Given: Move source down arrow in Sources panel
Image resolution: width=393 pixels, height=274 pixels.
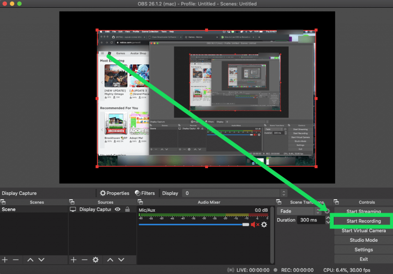Looking at the screenshot, I should 121,260.
